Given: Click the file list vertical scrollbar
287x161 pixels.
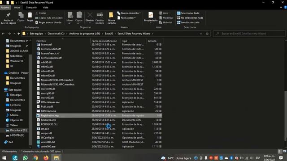Looking at the screenshot, I should coord(286,115).
